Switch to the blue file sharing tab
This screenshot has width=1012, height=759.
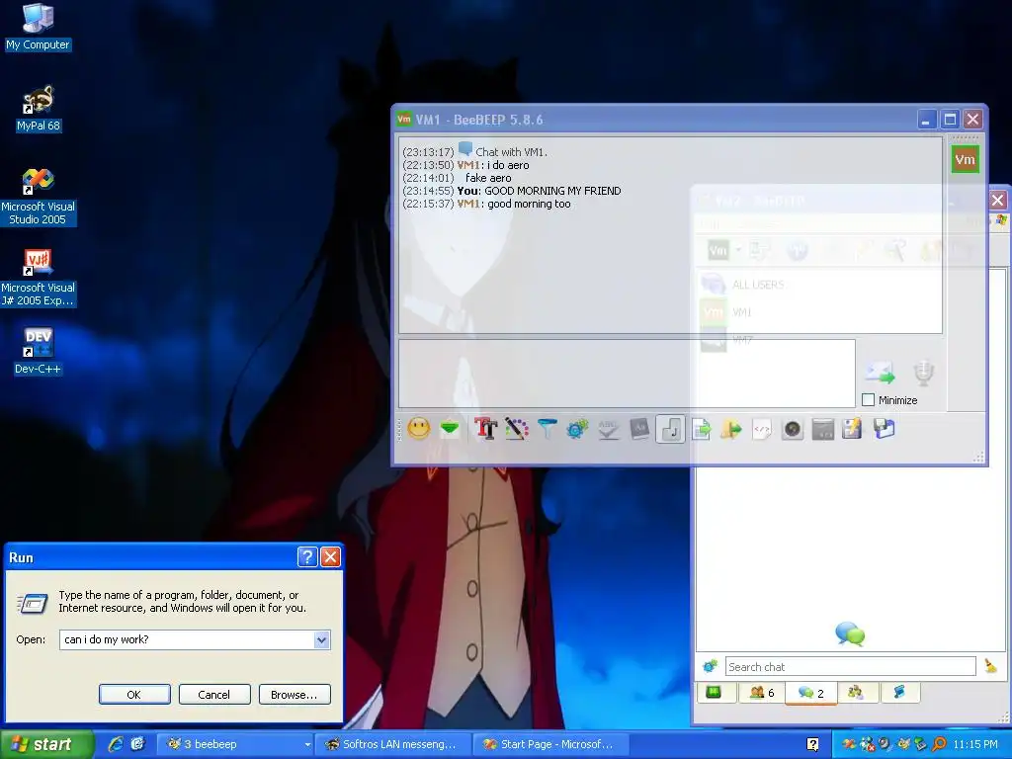(x=899, y=693)
